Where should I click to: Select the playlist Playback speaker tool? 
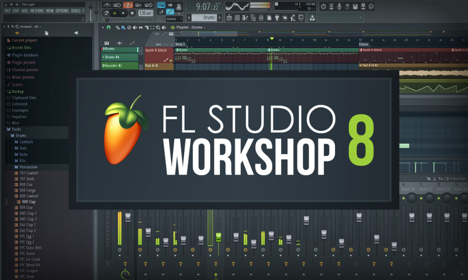pyautogui.click(x=164, y=27)
